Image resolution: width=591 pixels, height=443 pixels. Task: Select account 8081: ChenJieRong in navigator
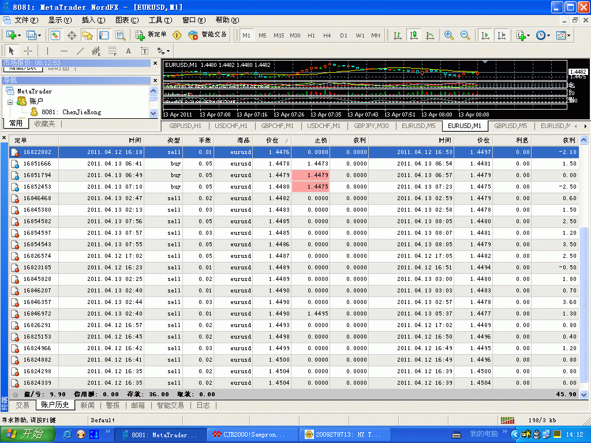point(71,112)
